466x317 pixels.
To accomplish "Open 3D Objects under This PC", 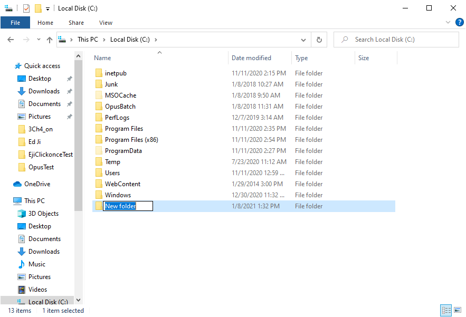I will [x=43, y=214].
